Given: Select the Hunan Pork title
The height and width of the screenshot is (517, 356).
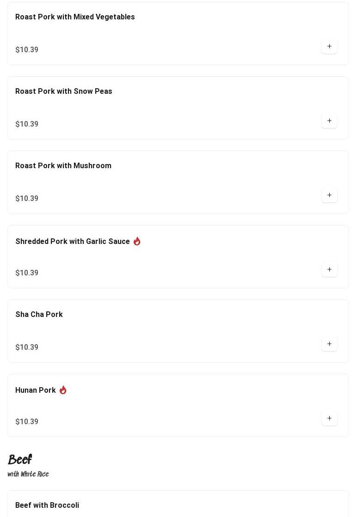Looking at the screenshot, I should (36, 390).
